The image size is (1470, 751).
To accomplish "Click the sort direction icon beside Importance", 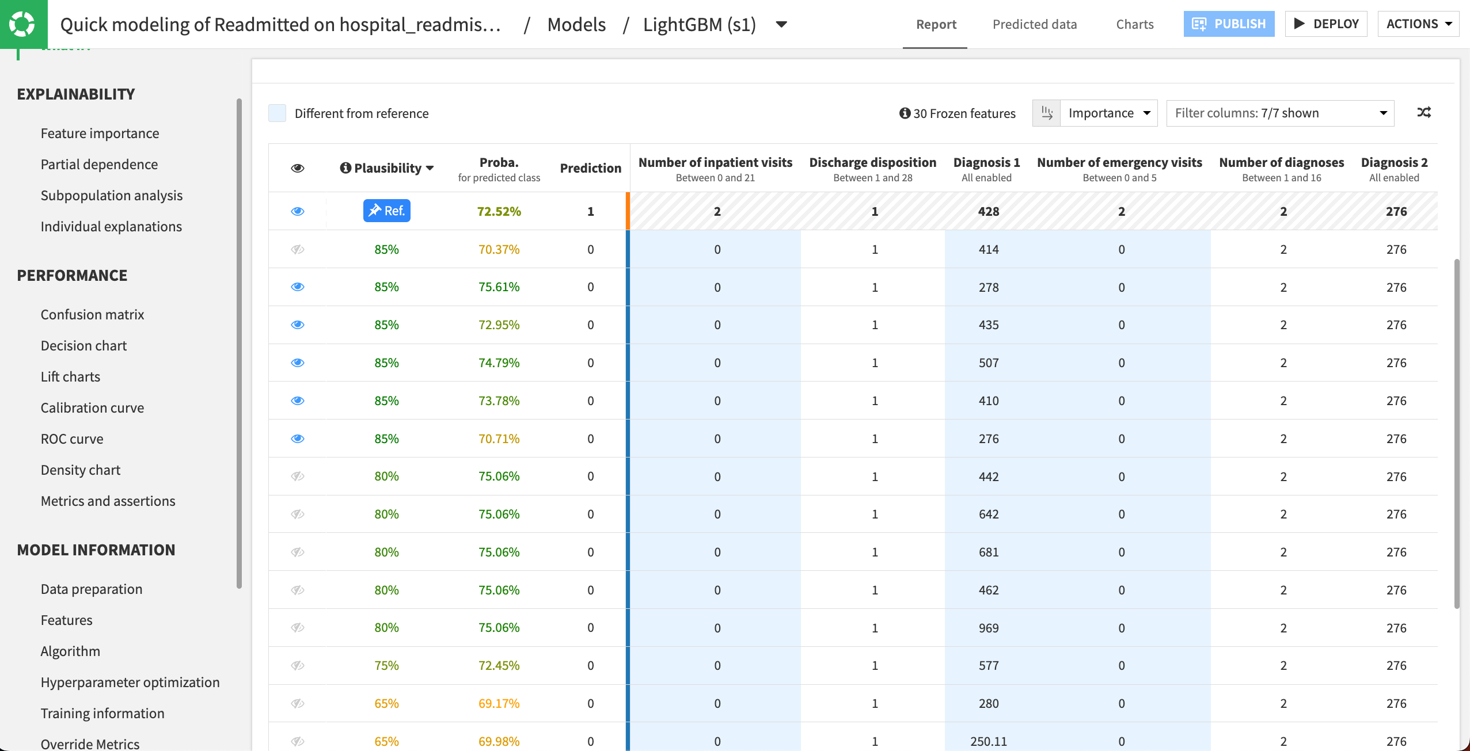I will coord(1046,113).
